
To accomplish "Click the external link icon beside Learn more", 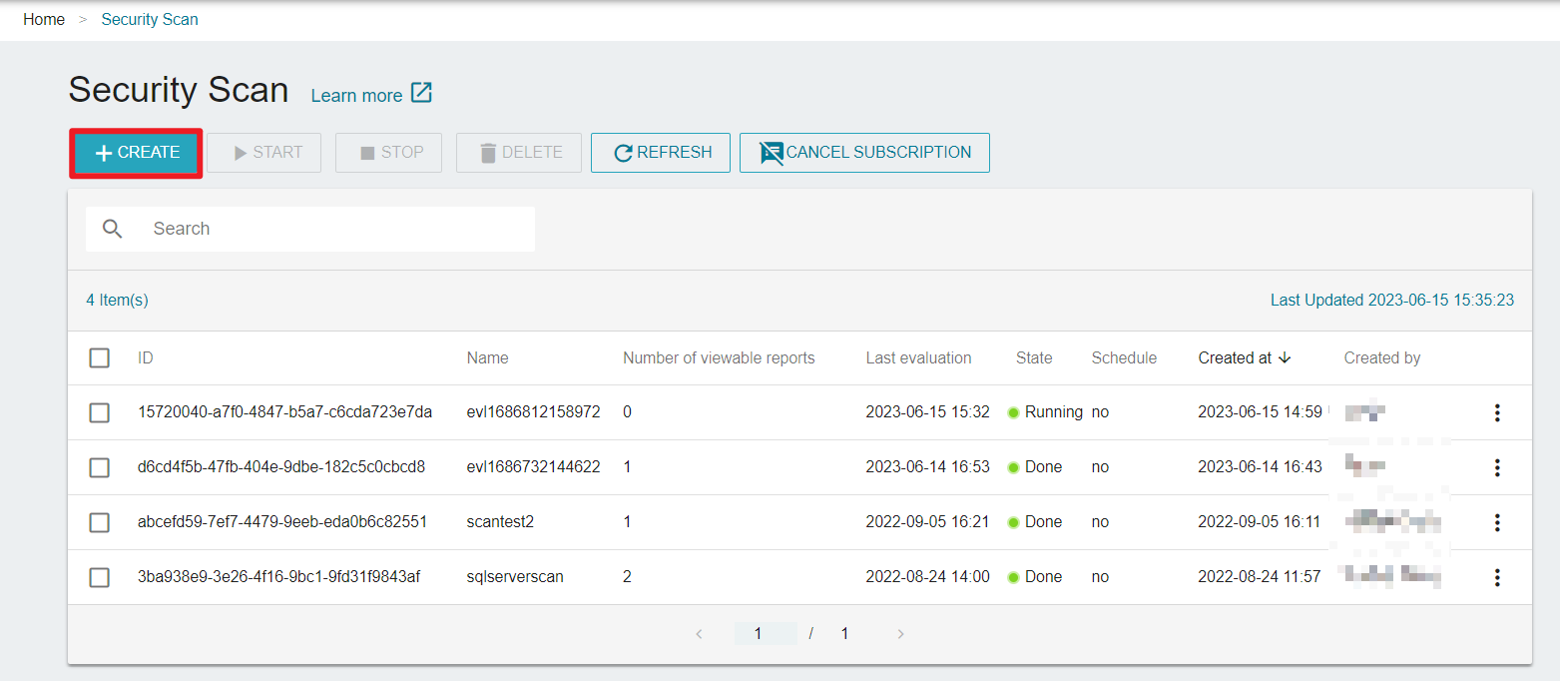I will [x=422, y=93].
